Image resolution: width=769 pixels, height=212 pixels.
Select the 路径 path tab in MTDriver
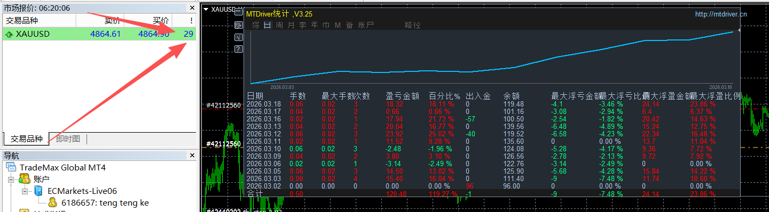(413, 25)
